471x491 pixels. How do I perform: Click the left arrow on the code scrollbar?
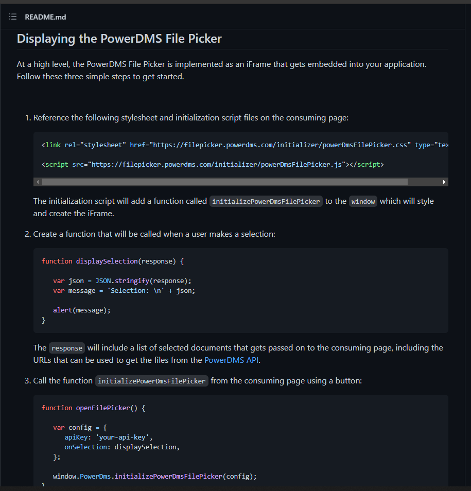[38, 182]
